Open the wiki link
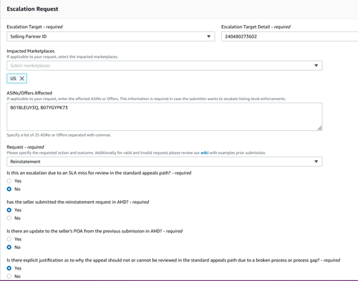 tap(205, 153)
